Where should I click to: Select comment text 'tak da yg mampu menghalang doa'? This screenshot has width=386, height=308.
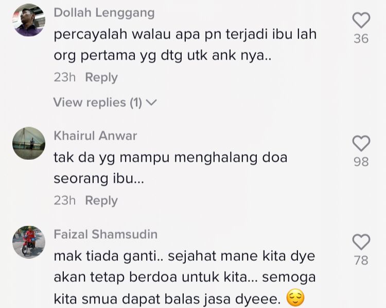(x=170, y=158)
